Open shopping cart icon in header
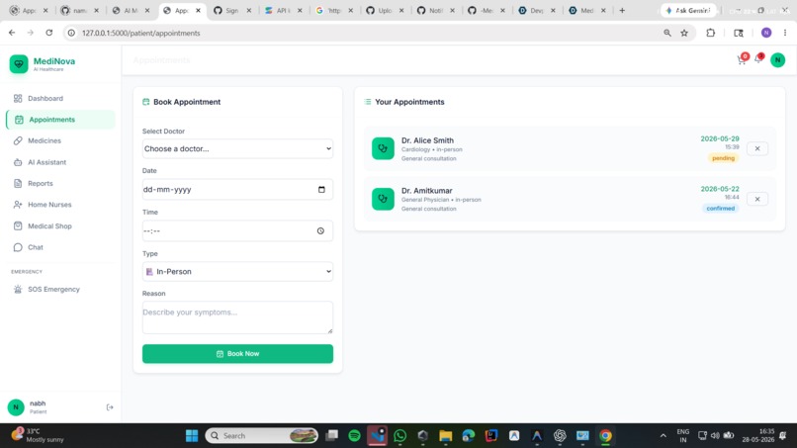The image size is (797, 448). click(742, 60)
